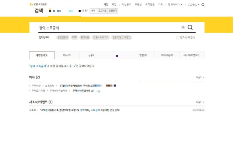
Task: Click the 연장 session button
Action: (93, 11)
